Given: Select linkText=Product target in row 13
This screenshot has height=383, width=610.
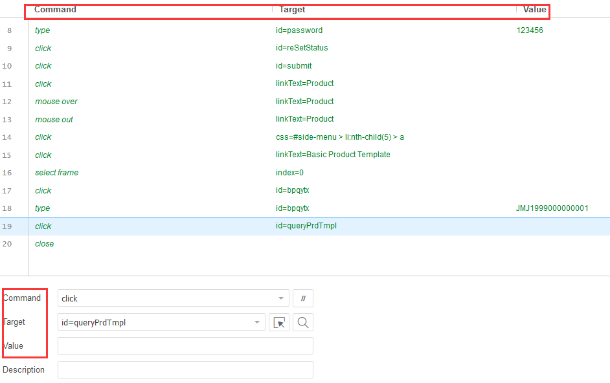Looking at the screenshot, I should 304,119.
